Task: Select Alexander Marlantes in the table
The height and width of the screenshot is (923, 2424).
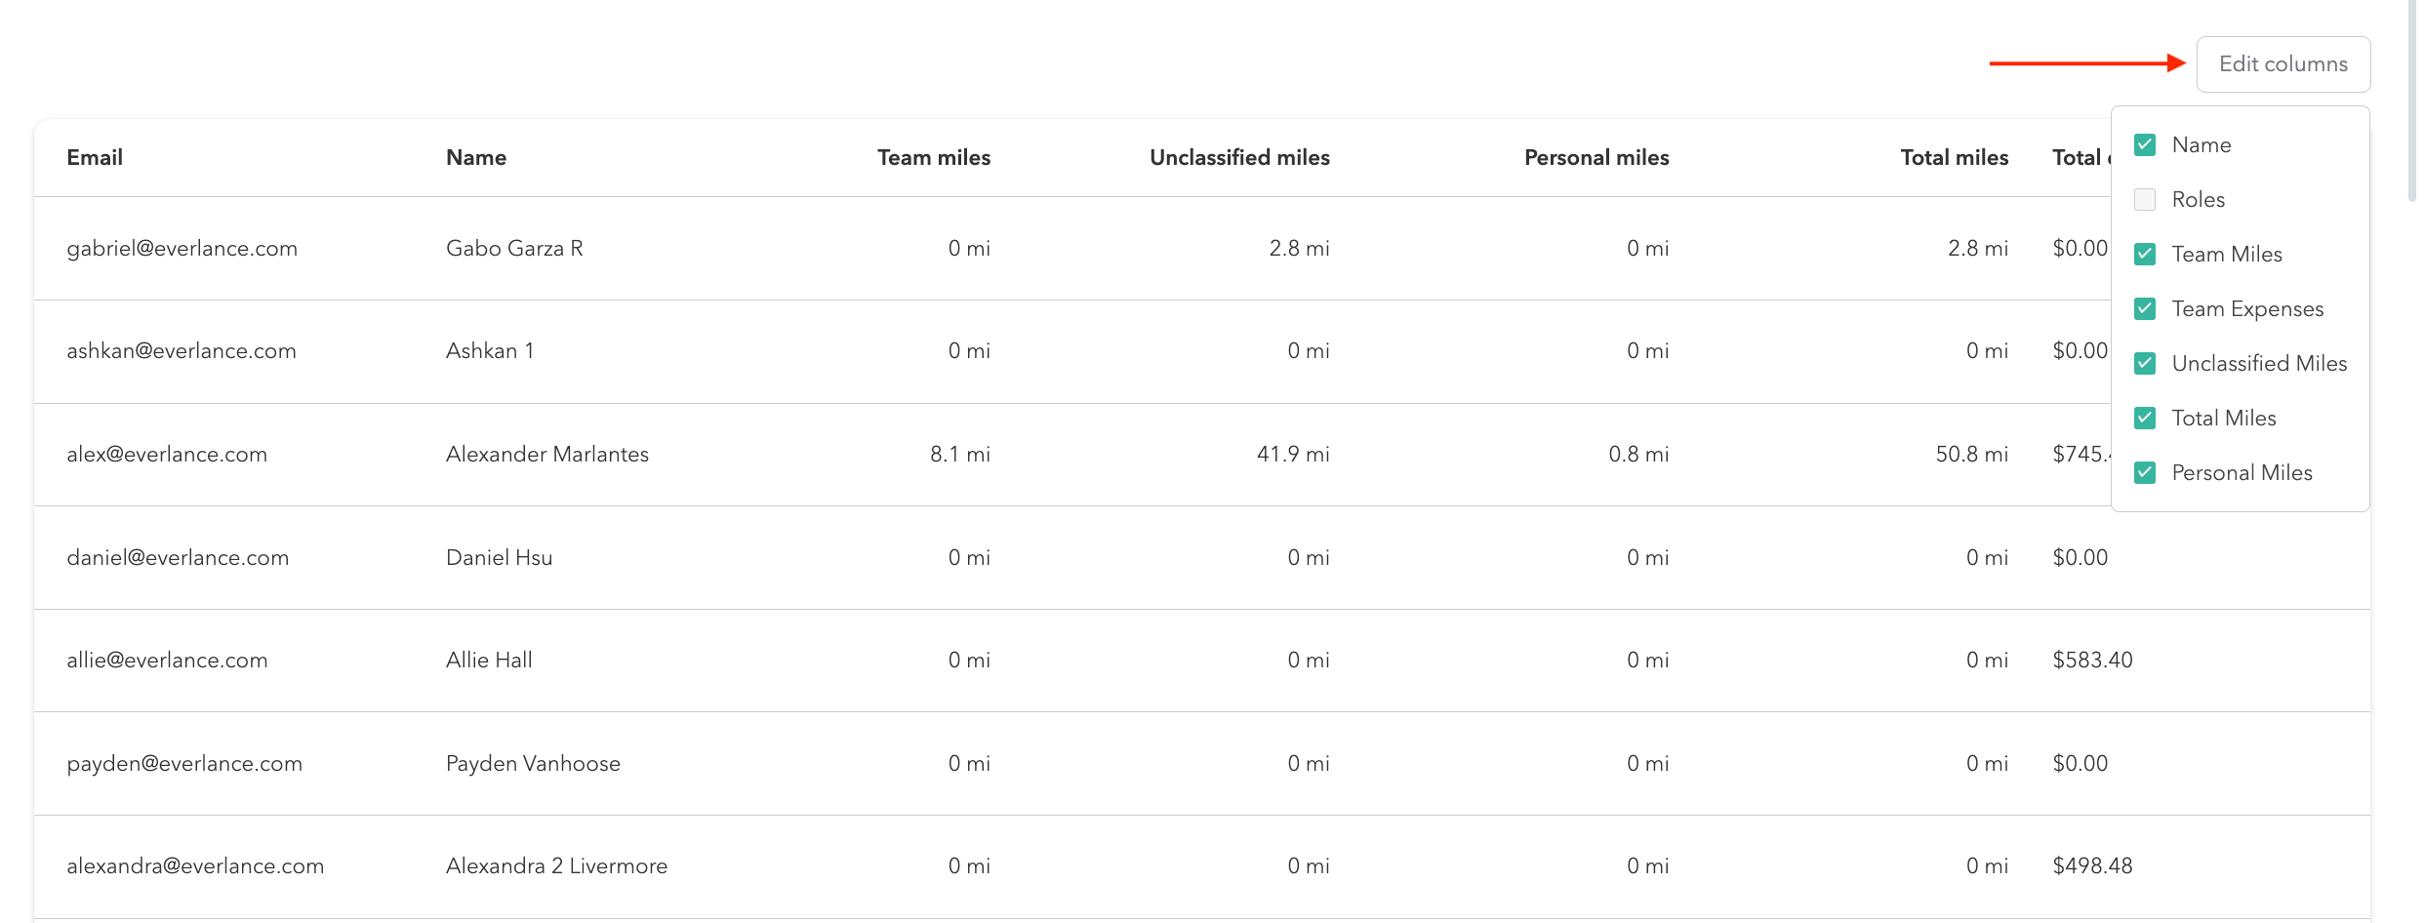Action: point(547,455)
